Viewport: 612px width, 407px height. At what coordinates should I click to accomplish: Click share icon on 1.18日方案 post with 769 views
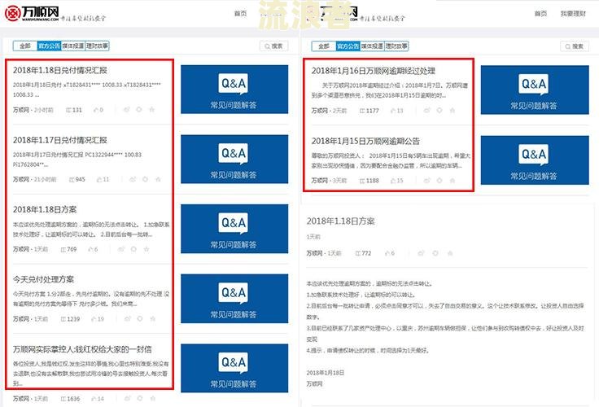pyautogui.click(x=121, y=249)
